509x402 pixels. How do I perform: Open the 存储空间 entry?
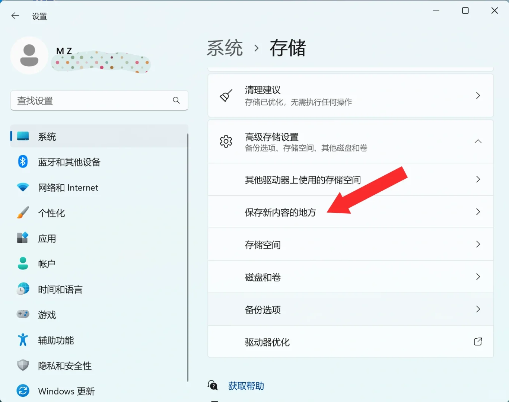[x=351, y=244]
